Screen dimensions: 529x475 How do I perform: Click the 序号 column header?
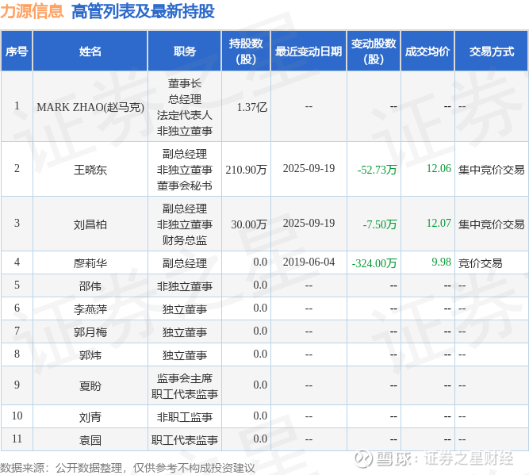17,52
